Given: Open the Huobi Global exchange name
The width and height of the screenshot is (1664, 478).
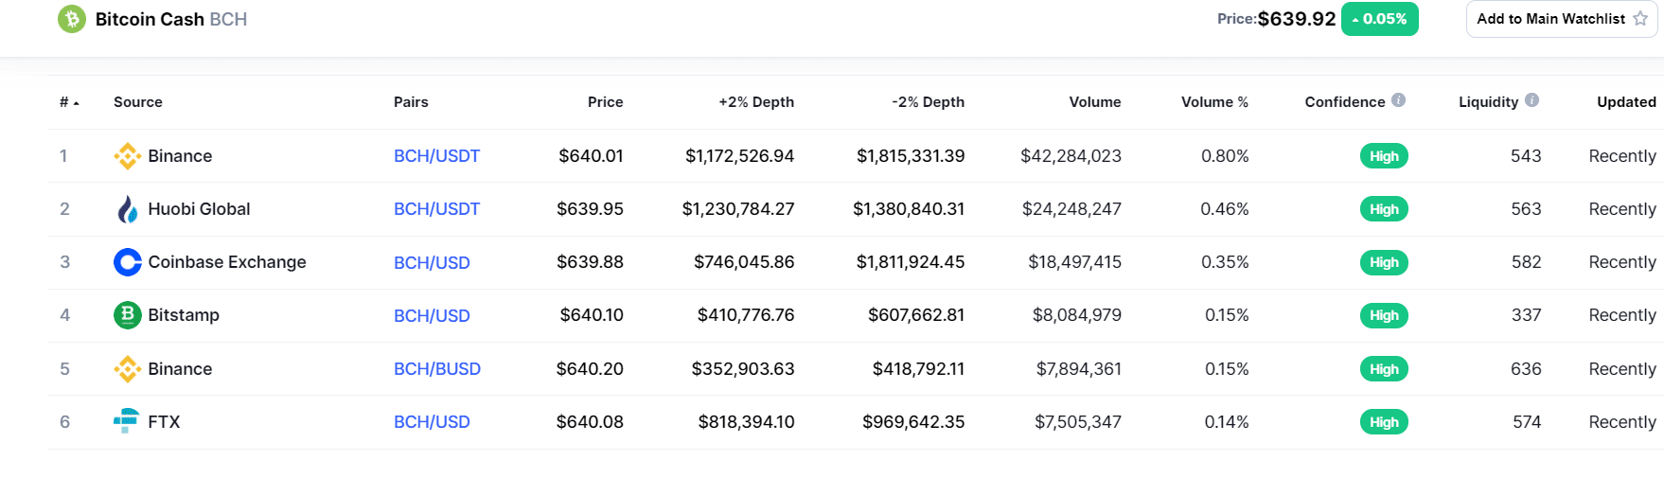Looking at the screenshot, I should click(x=199, y=209).
